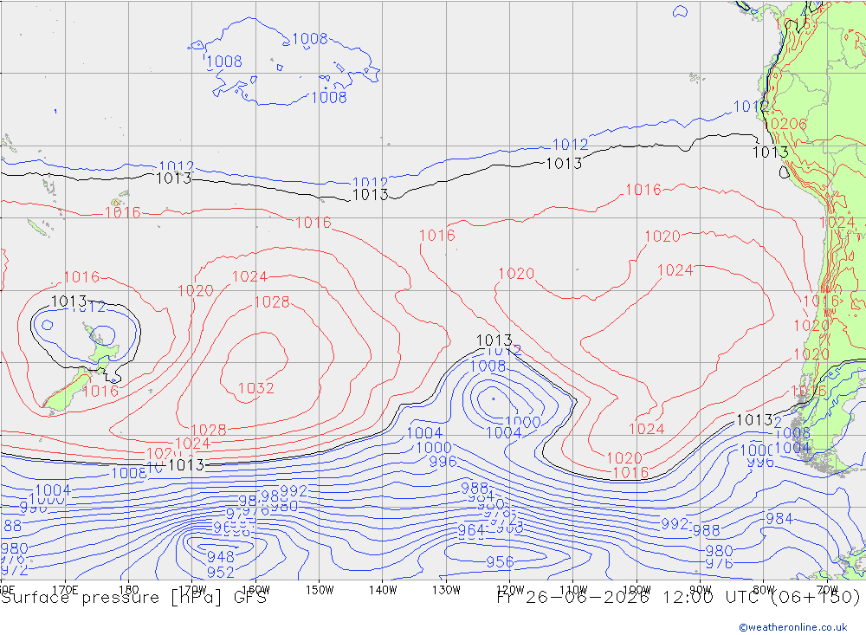Select the 110W longitude label
The image size is (866, 635).
[x=573, y=590]
